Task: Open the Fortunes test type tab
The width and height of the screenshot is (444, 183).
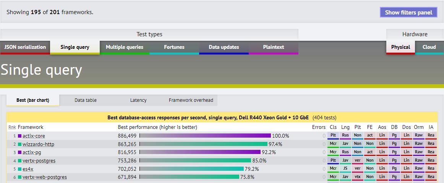Action: [x=174, y=47]
